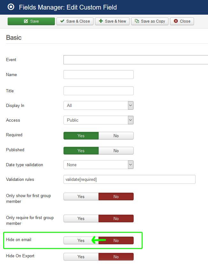Image resolution: width=208 pixels, height=264 pixels.
Task: Click the Save as Copy button
Action: point(150,21)
